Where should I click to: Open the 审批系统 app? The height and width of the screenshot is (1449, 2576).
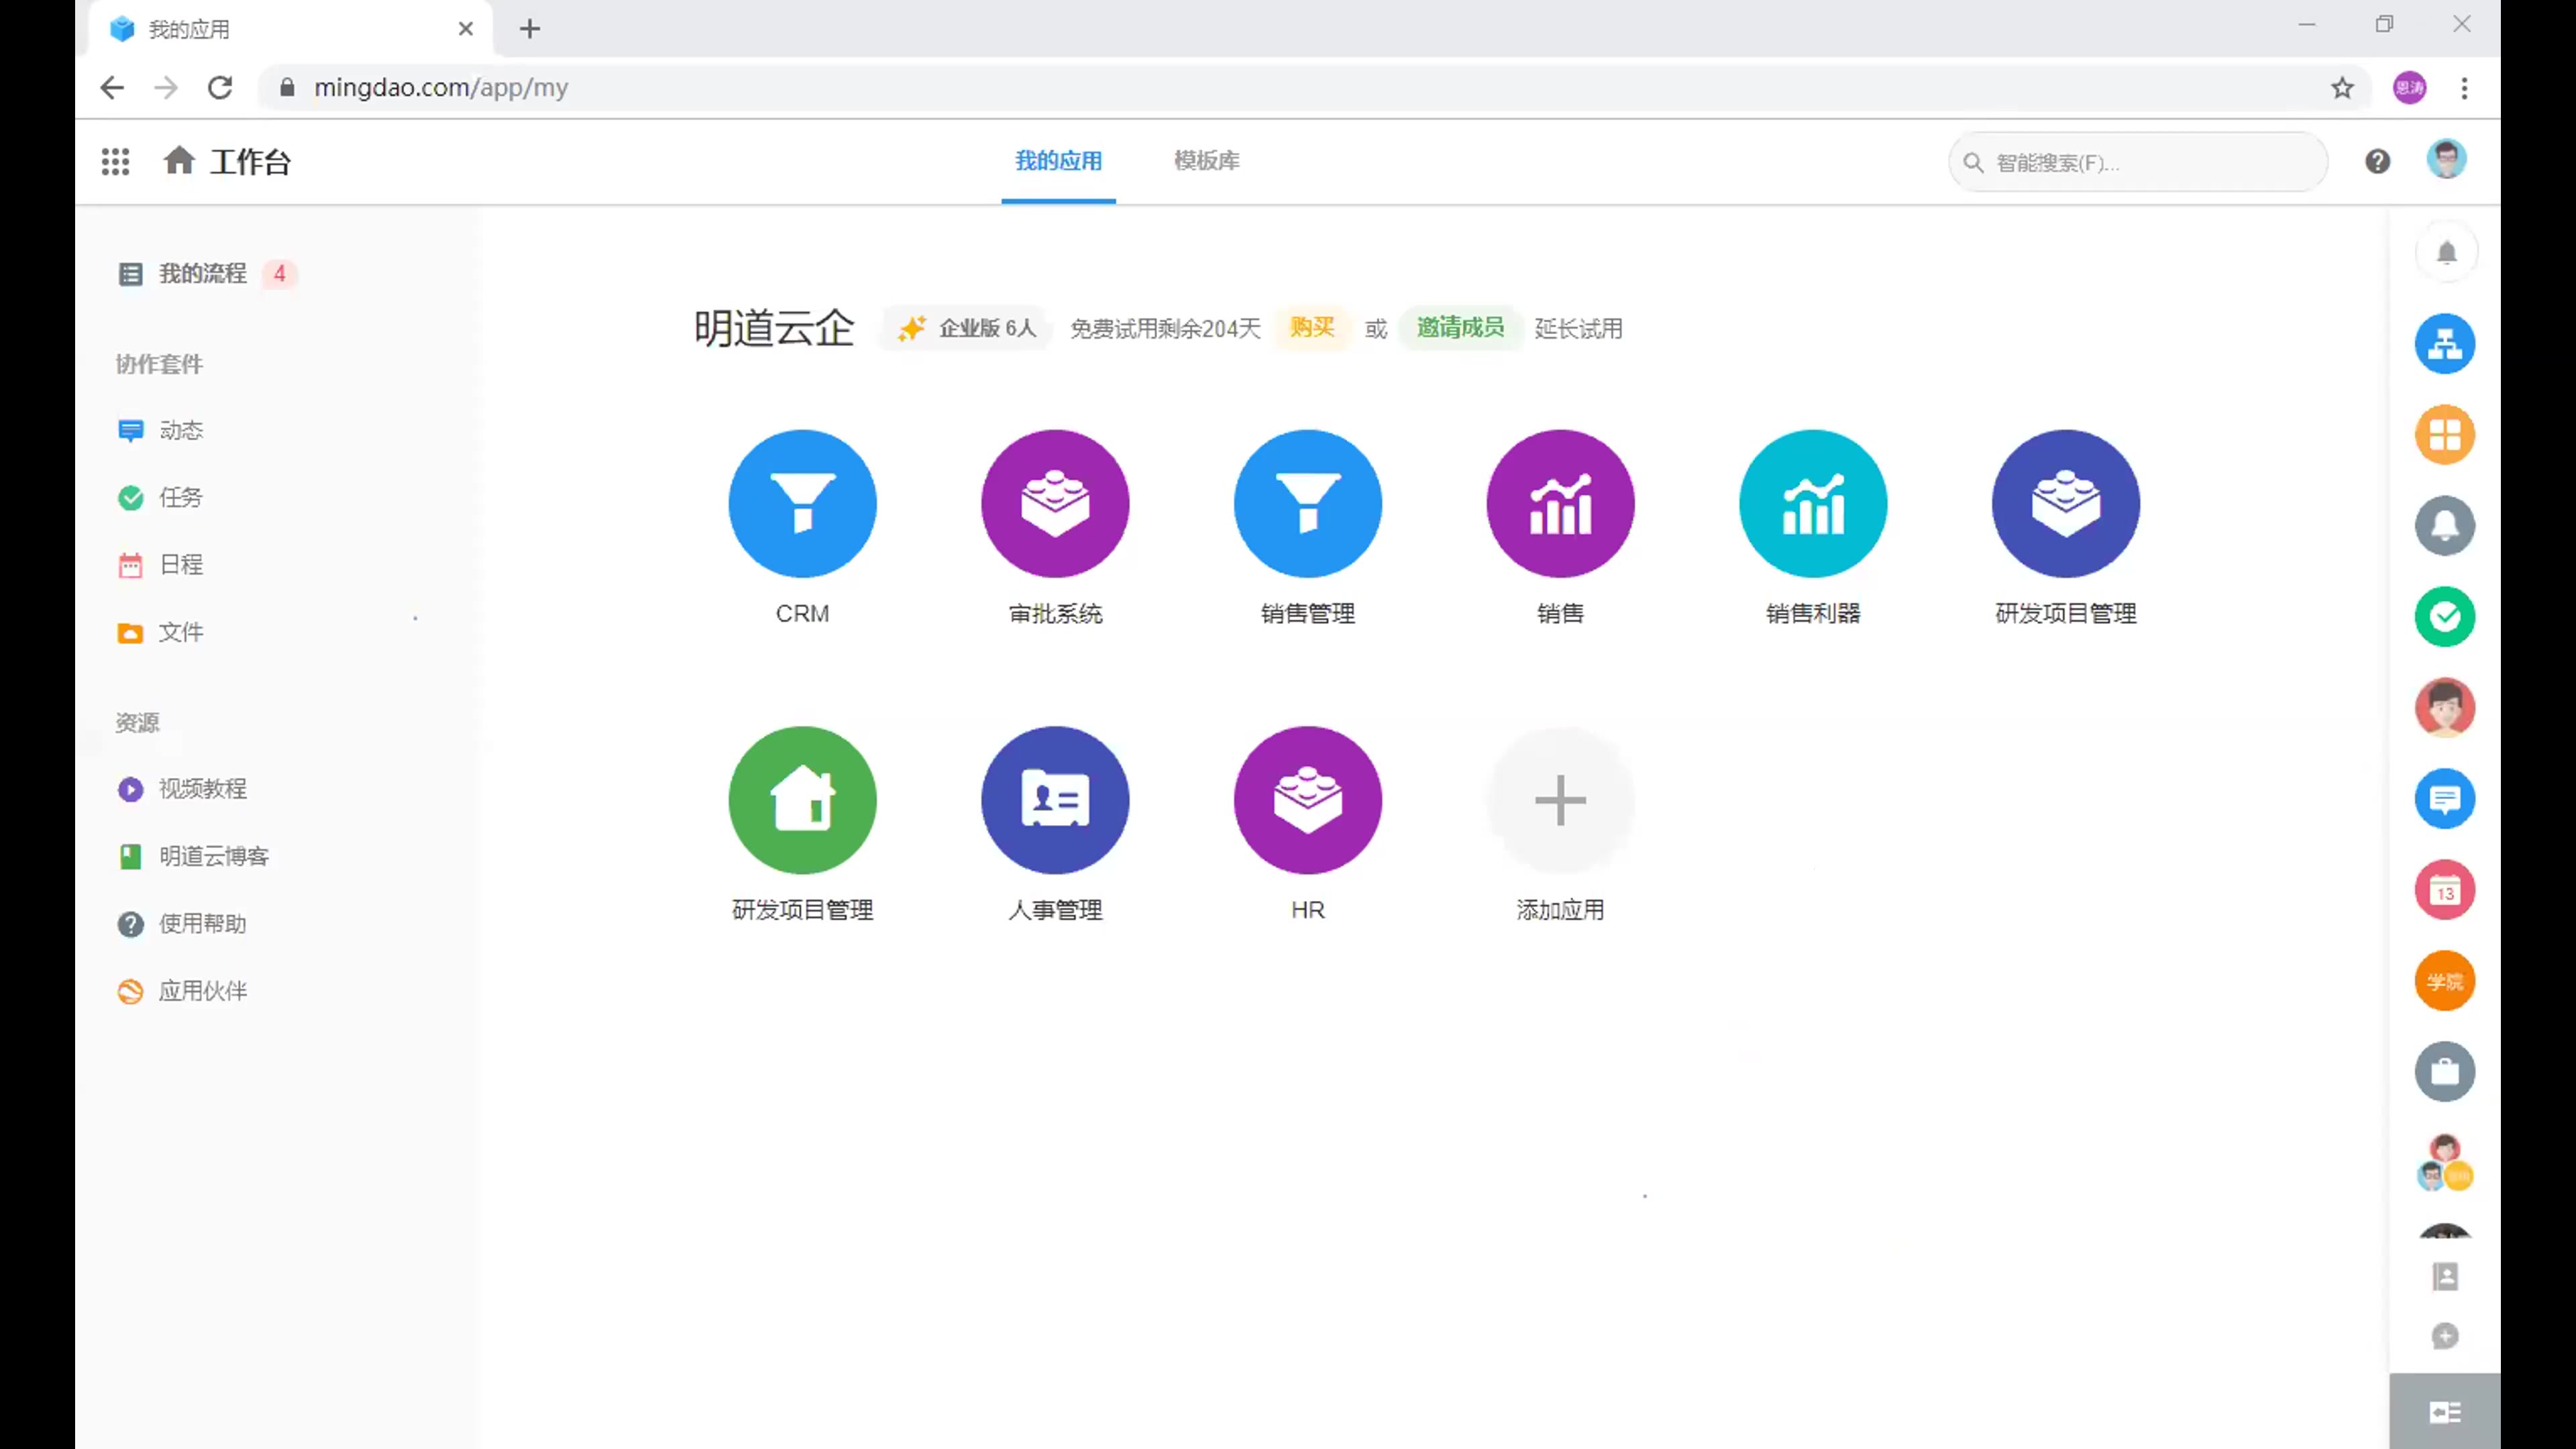click(x=1055, y=503)
